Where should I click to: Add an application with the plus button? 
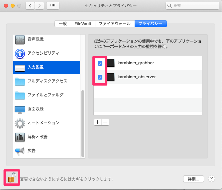point(98,122)
